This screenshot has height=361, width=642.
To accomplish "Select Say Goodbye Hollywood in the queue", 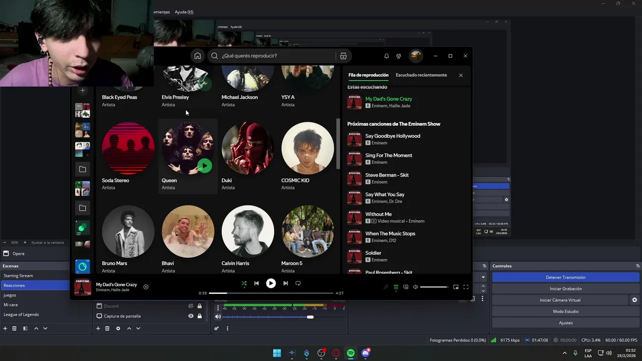I will pos(406,139).
